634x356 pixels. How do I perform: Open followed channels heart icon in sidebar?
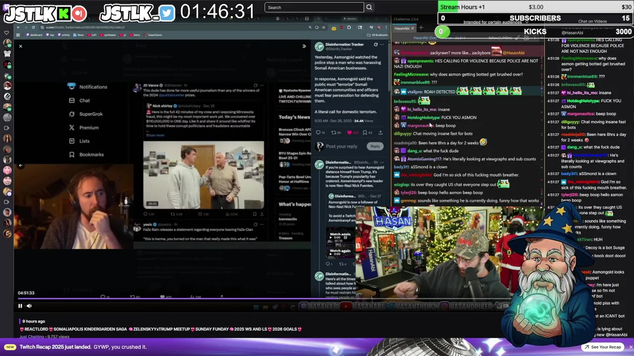click(x=6, y=33)
